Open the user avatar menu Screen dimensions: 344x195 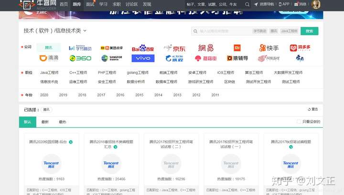click(316, 4)
